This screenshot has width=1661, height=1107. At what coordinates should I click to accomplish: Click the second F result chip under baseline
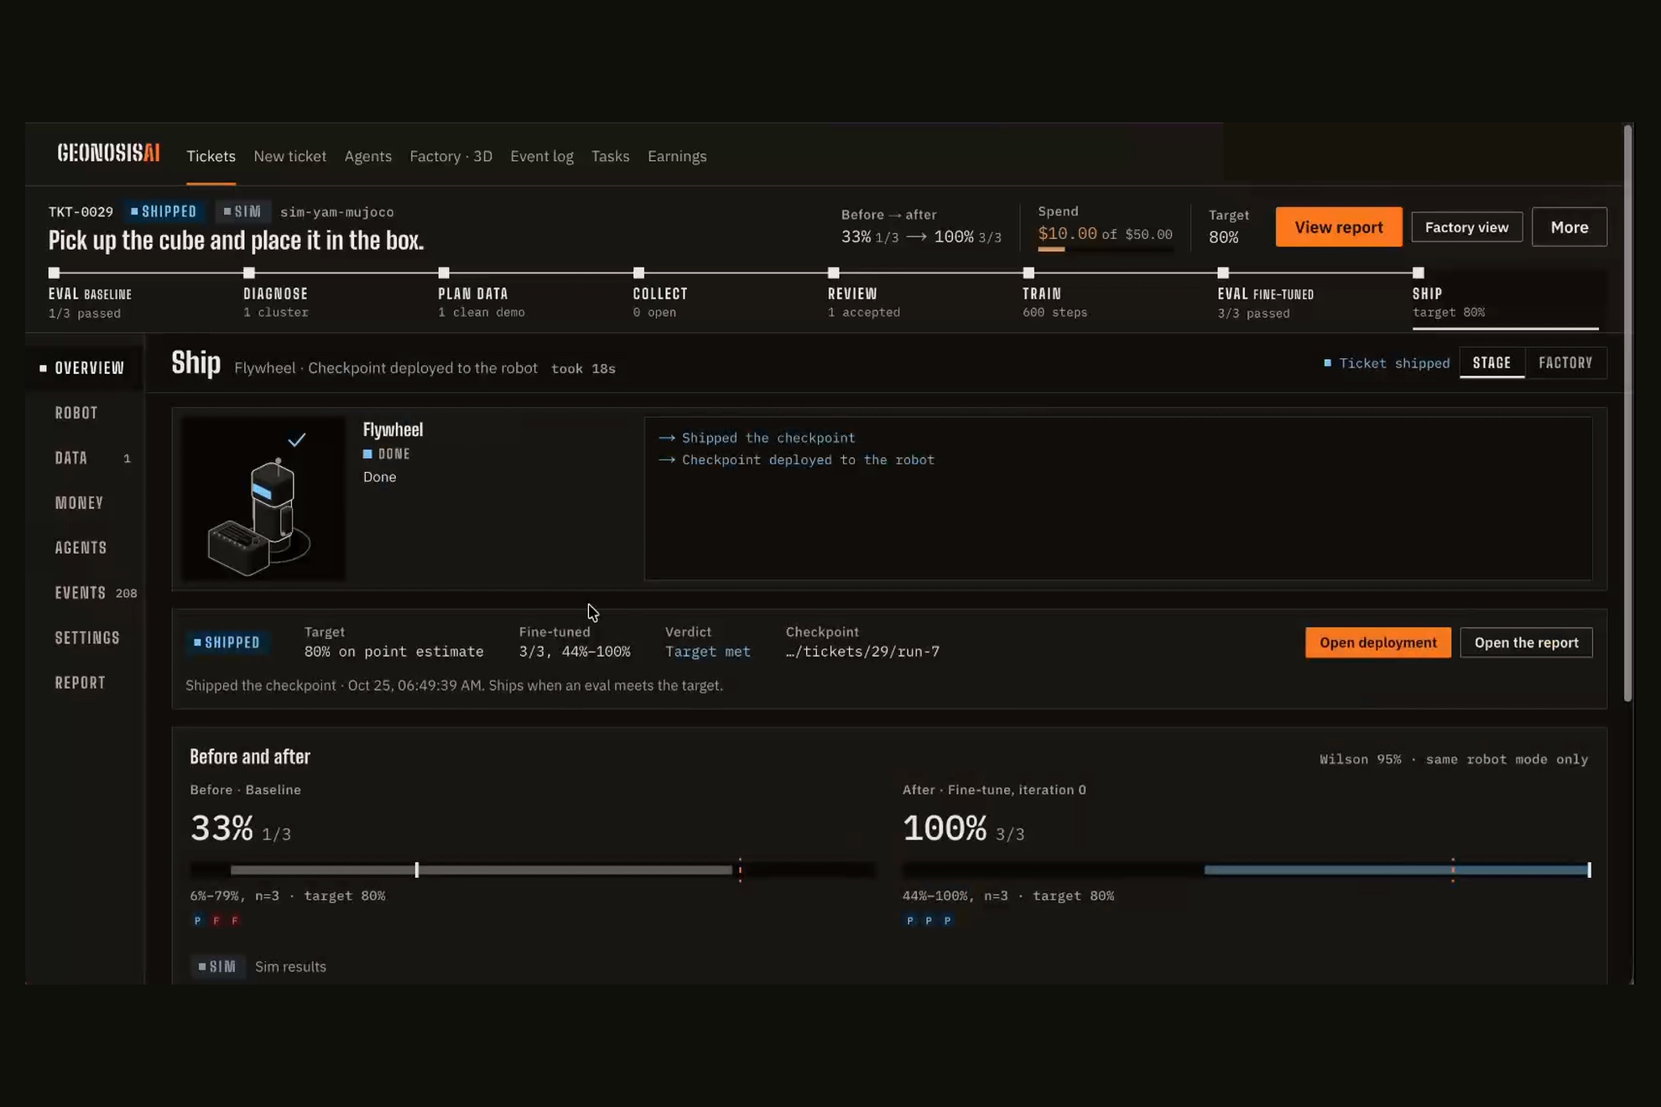[235, 920]
